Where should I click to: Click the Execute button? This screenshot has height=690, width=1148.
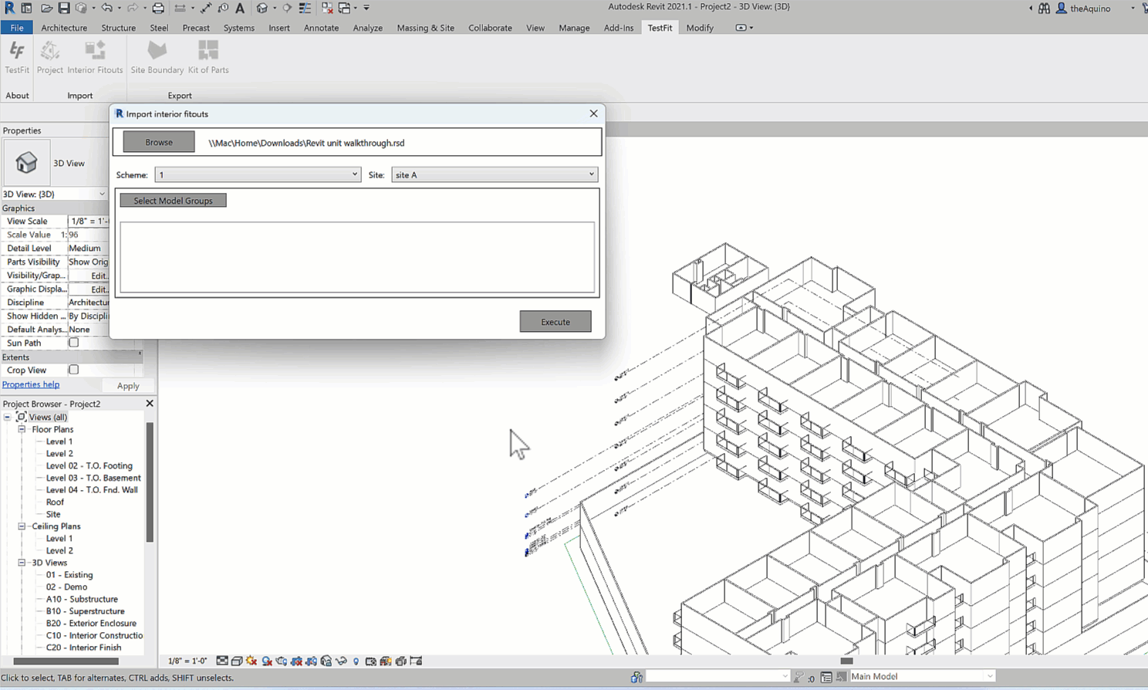pos(555,322)
